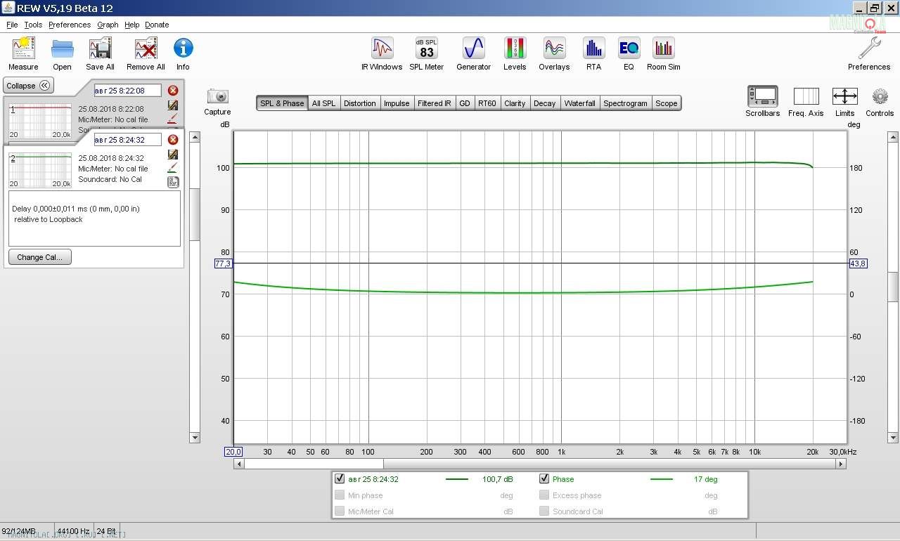Open the Donate menu
The image size is (900, 541).
157,25
